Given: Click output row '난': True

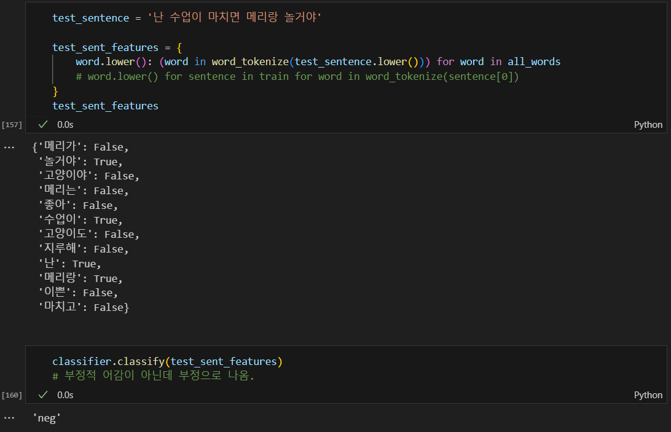Looking at the screenshot, I should point(70,263).
